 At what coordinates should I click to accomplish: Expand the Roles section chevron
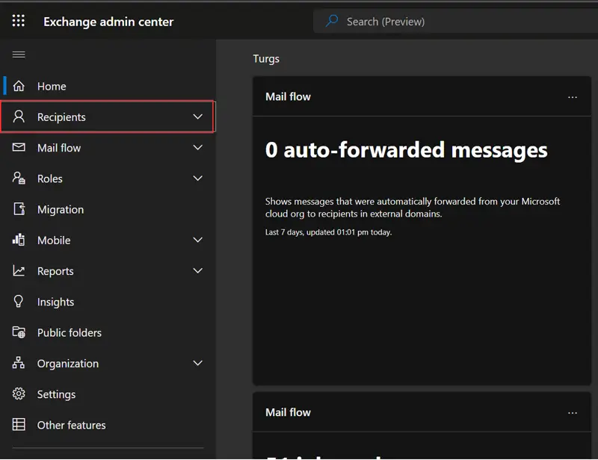[197, 178]
